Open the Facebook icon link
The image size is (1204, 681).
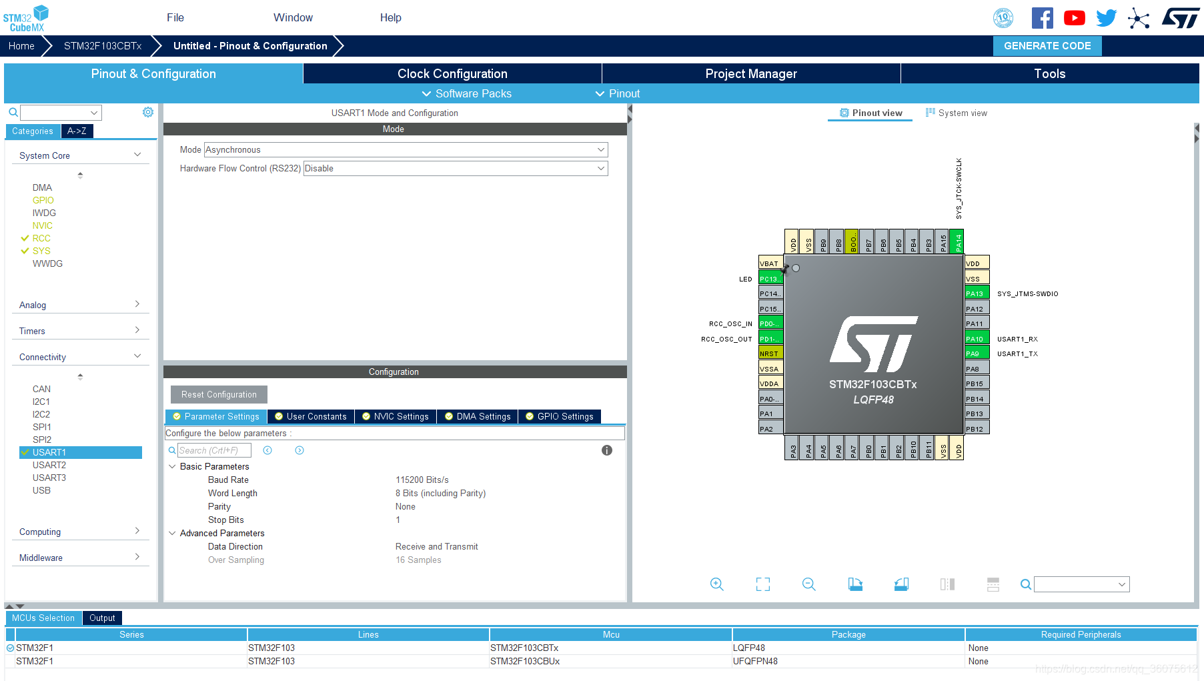click(1042, 18)
